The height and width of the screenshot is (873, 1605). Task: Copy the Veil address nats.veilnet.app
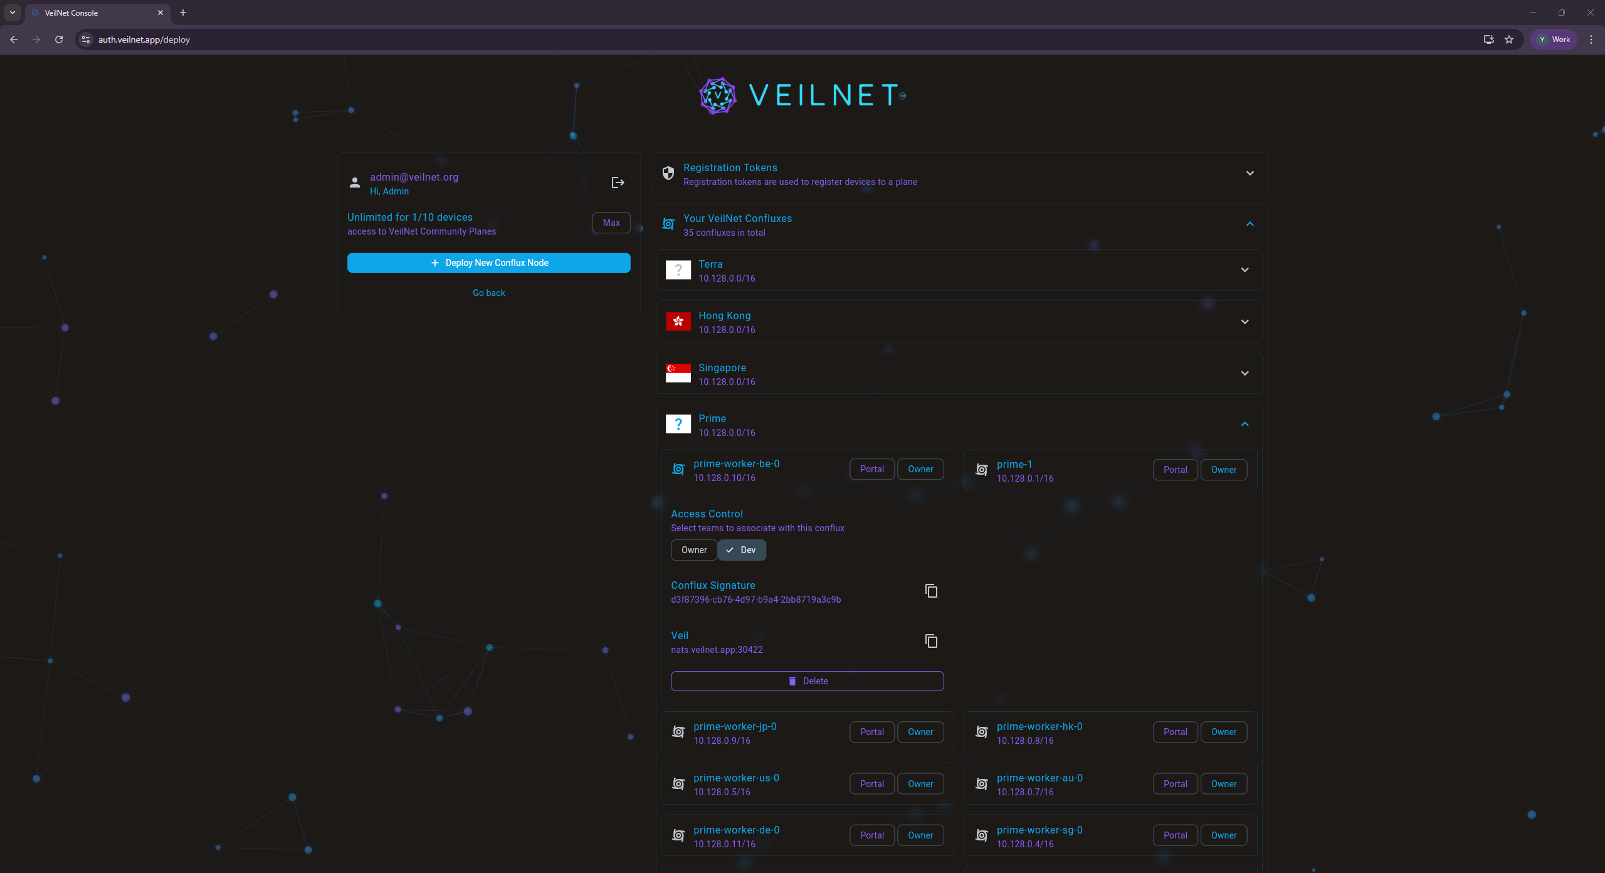pos(931,641)
